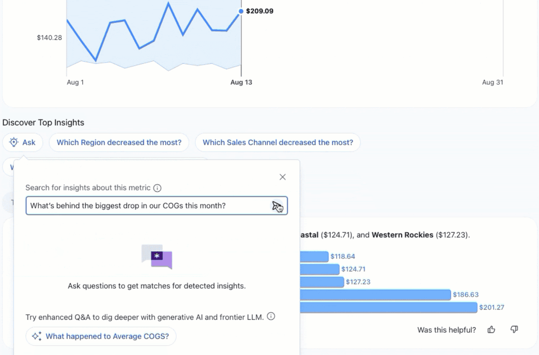This screenshot has width=539, height=355.
Task: Click the $186.63 bar in chart
Action: tap(375, 295)
